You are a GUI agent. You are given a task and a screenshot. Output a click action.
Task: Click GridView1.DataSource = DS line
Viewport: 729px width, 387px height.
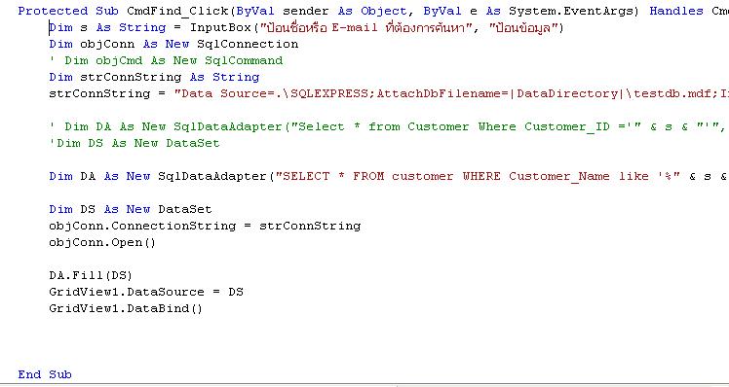[146, 293]
